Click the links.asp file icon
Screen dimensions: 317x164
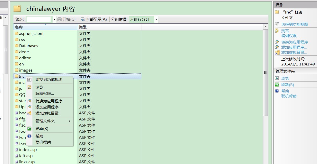pyautogui.click(x=17, y=162)
